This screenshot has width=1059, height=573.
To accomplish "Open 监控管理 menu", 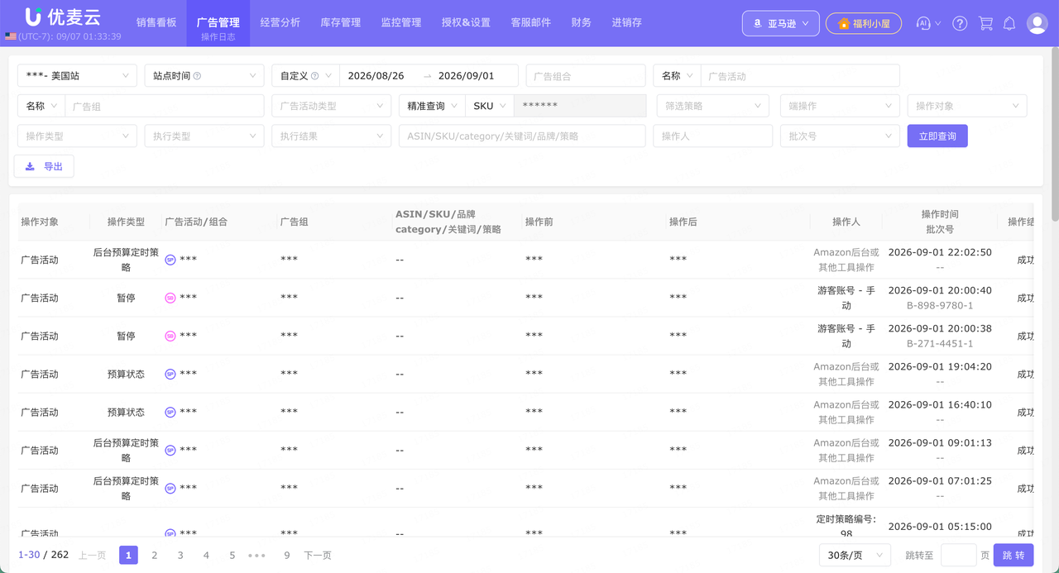I will [x=401, y=22].
